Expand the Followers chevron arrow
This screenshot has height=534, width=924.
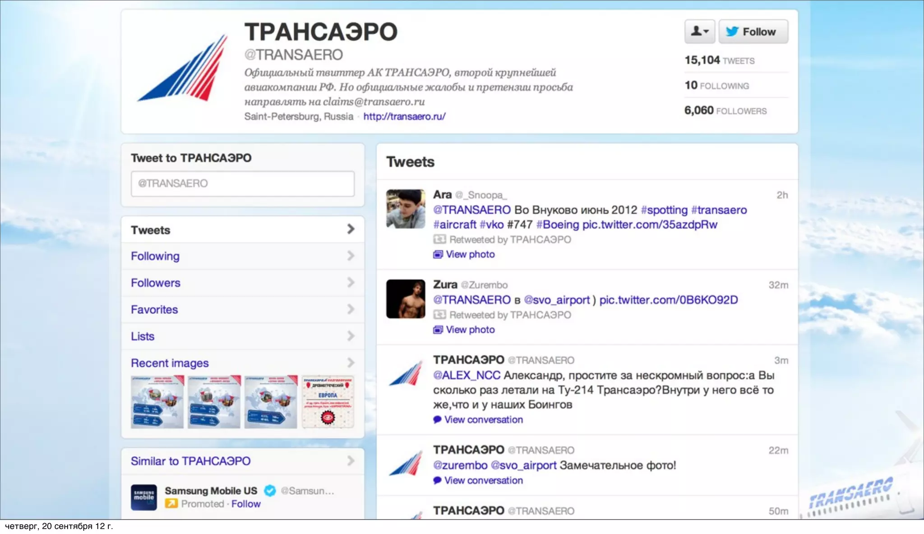pos(351,283)
